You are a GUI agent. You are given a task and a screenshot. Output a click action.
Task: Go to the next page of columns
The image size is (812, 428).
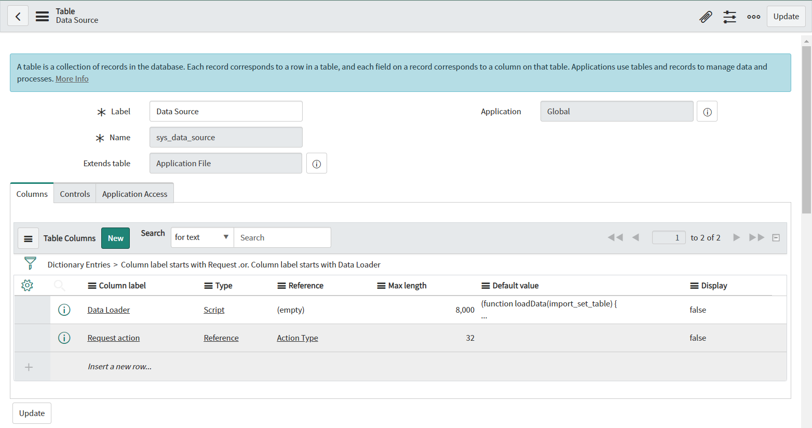pos(736,237)
